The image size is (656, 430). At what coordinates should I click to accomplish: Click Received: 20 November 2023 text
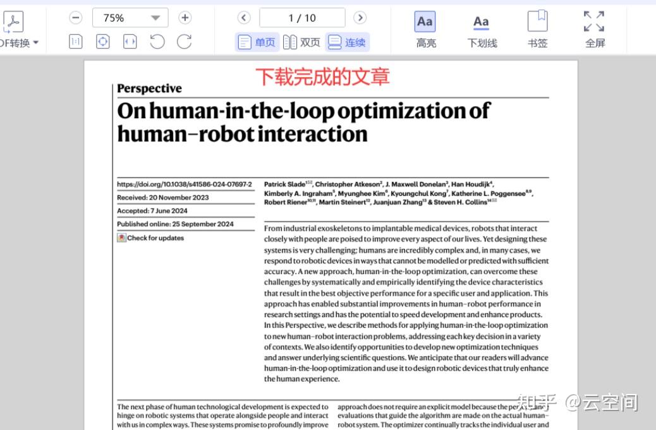coord(163,198)
